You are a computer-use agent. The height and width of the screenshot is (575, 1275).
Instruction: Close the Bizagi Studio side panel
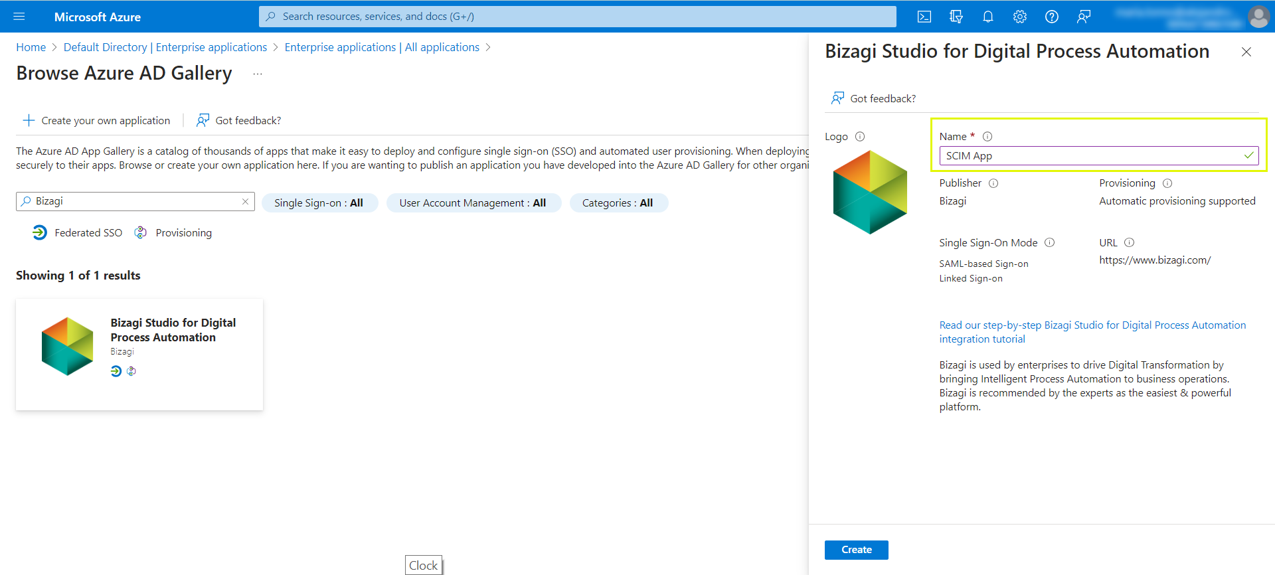1246,52
